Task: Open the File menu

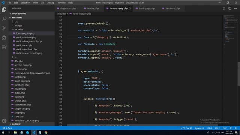Action: point(9,3)
